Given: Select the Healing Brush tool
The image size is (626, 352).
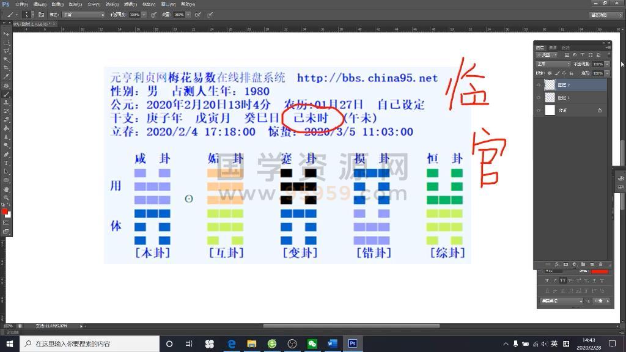Looking at the screenshot, I should [x=6, y=86].
